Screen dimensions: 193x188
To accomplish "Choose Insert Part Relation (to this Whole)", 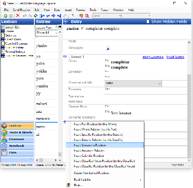I will coord(105,124).
